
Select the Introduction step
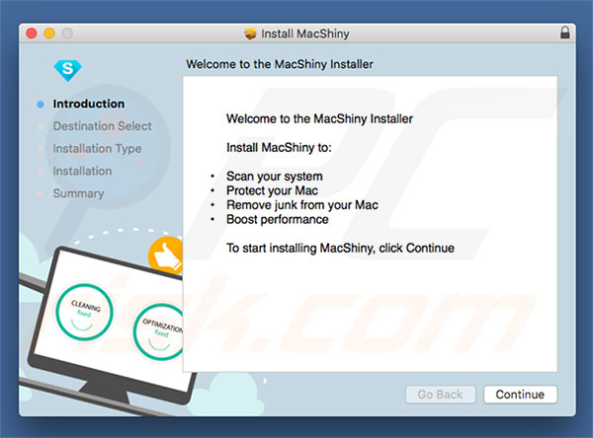coord(89,104)
